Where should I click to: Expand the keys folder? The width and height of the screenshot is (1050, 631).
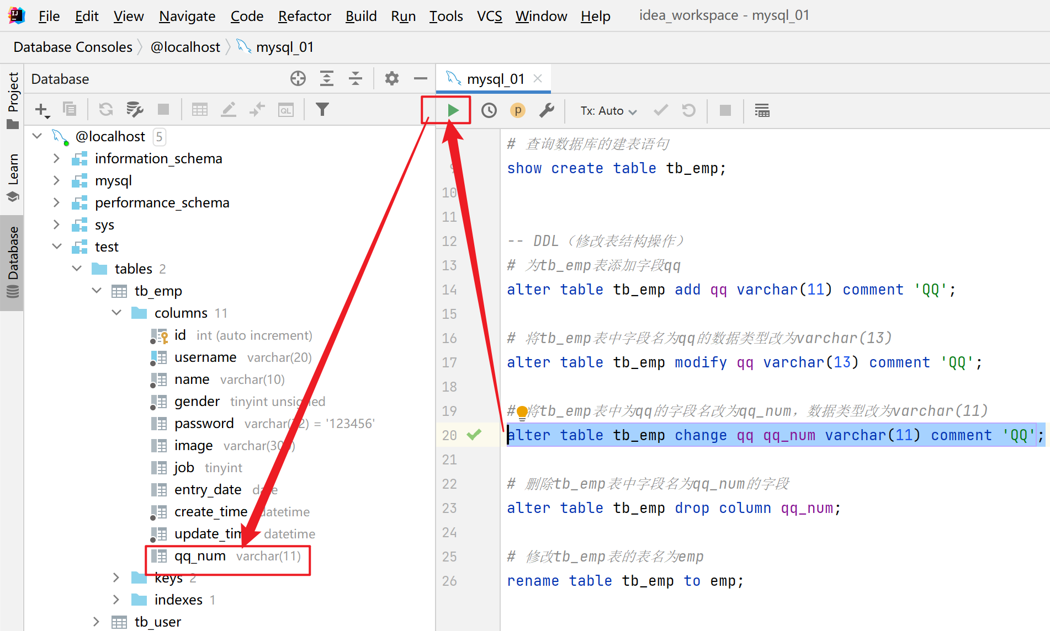point(116,577)
